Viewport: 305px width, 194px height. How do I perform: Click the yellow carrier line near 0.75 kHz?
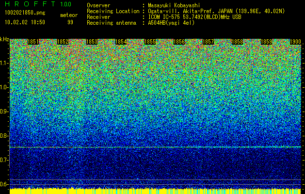155,147
